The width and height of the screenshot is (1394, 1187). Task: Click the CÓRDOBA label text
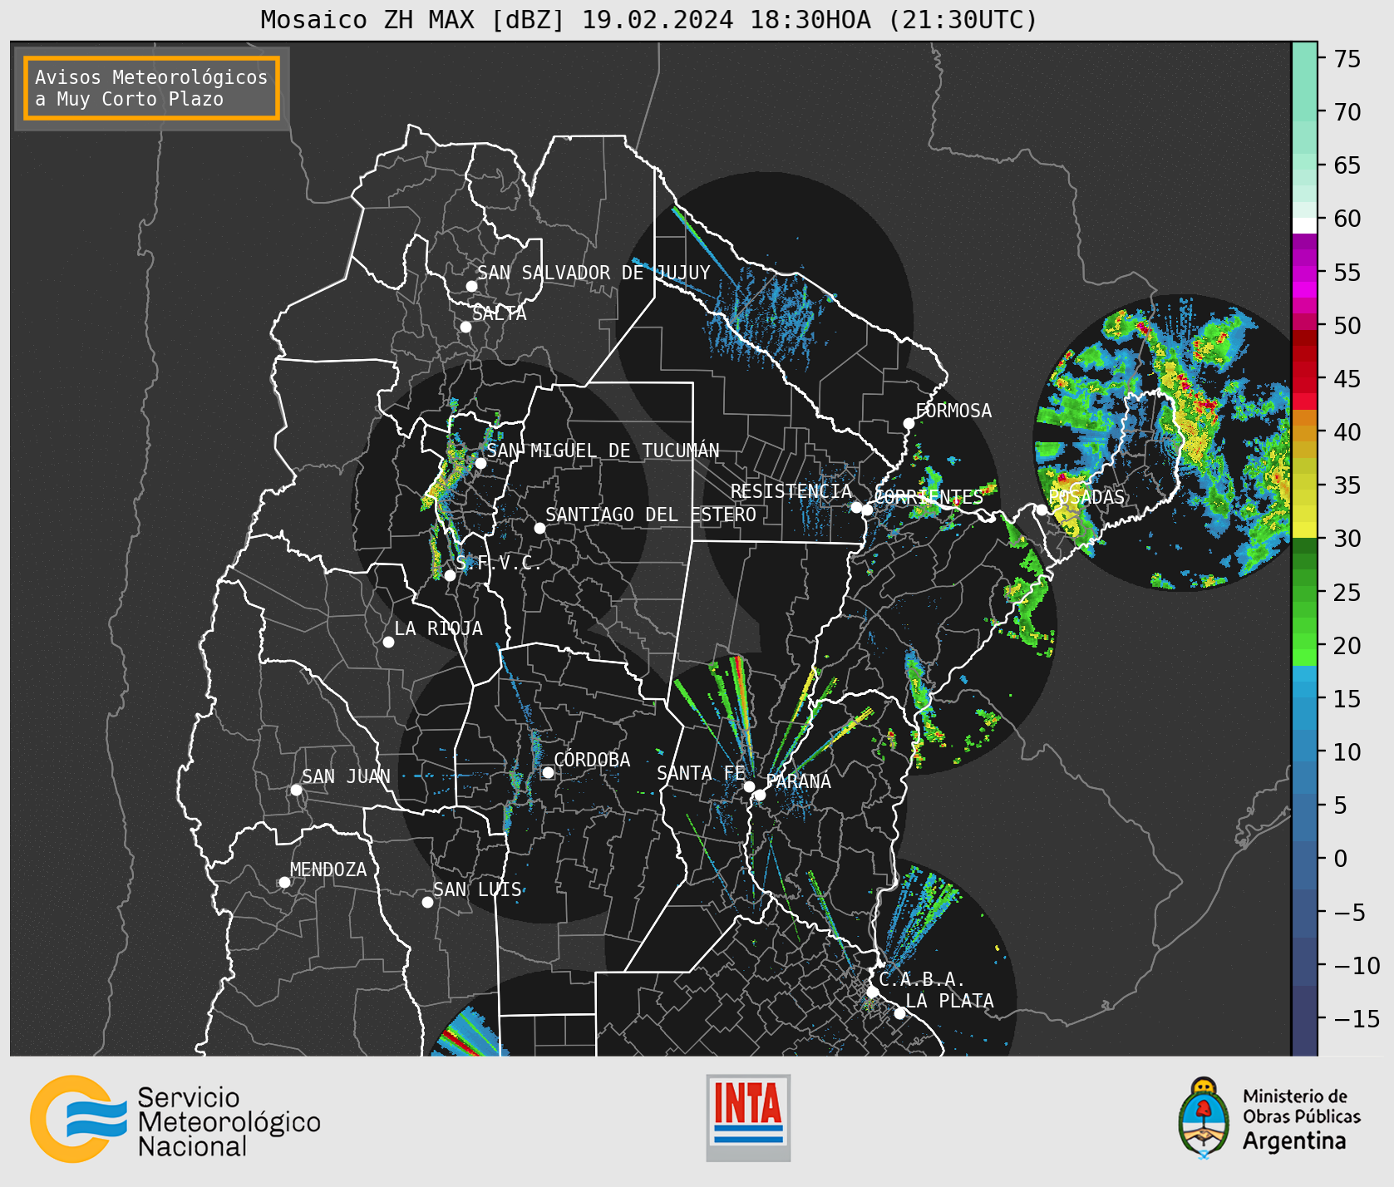pos(592,759)
